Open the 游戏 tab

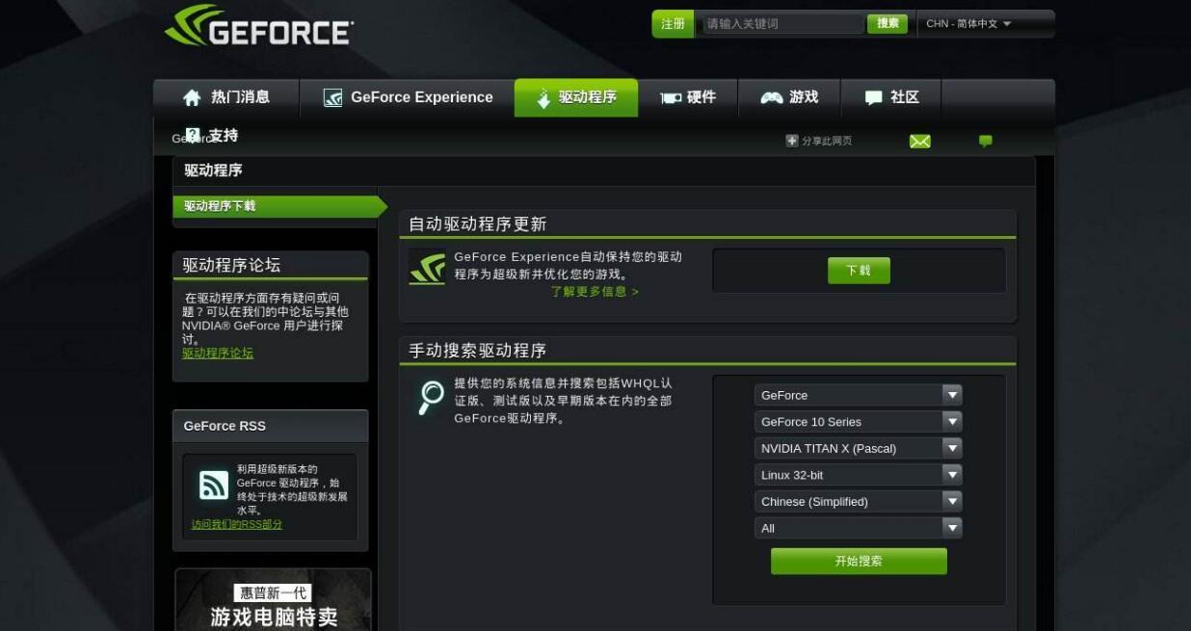click(x=789, y=97)
